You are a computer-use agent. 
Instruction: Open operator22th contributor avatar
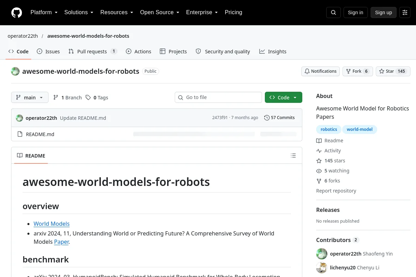pos(322,254)
